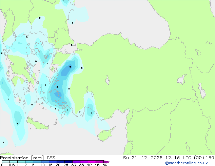This screenshot has width=215, height=166.
Task: Click the "(00+159)" forecast offset text
Action: 204,158
